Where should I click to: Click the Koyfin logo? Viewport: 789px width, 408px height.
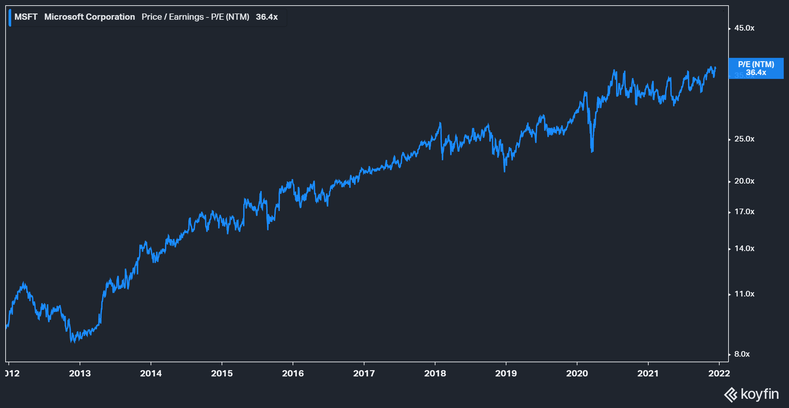(751, 395)
